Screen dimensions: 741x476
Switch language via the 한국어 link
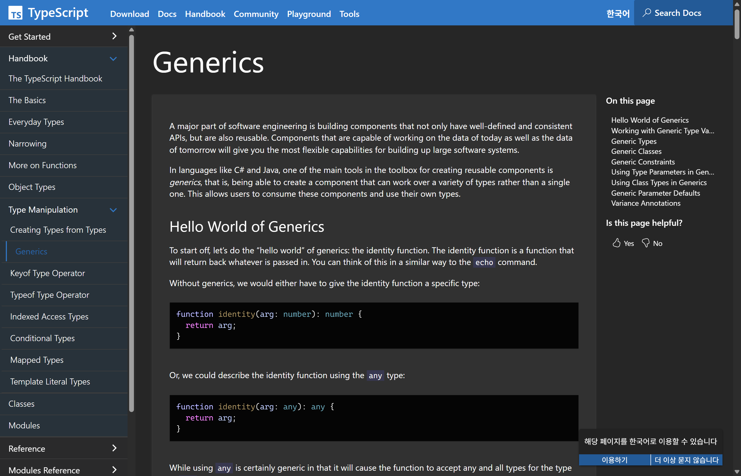click(618, 13)
